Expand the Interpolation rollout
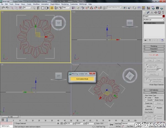 point(154,49)
